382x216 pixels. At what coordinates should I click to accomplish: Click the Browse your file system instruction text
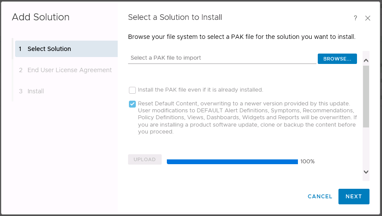[241, 37]
